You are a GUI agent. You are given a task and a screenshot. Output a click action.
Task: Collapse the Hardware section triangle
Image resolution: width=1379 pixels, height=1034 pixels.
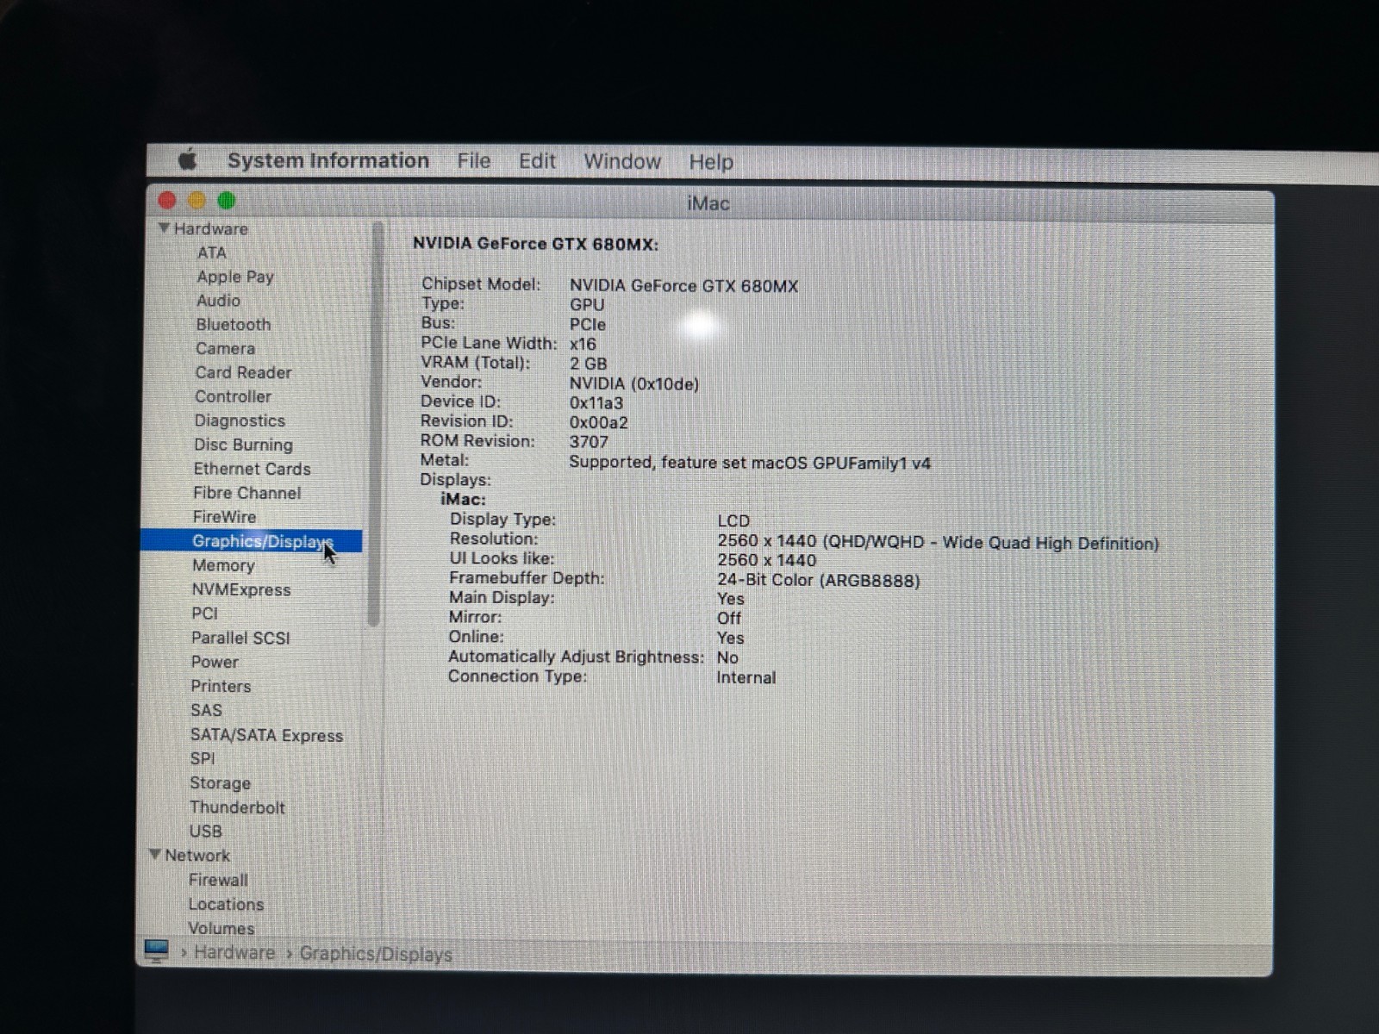(x=164, y=228)
